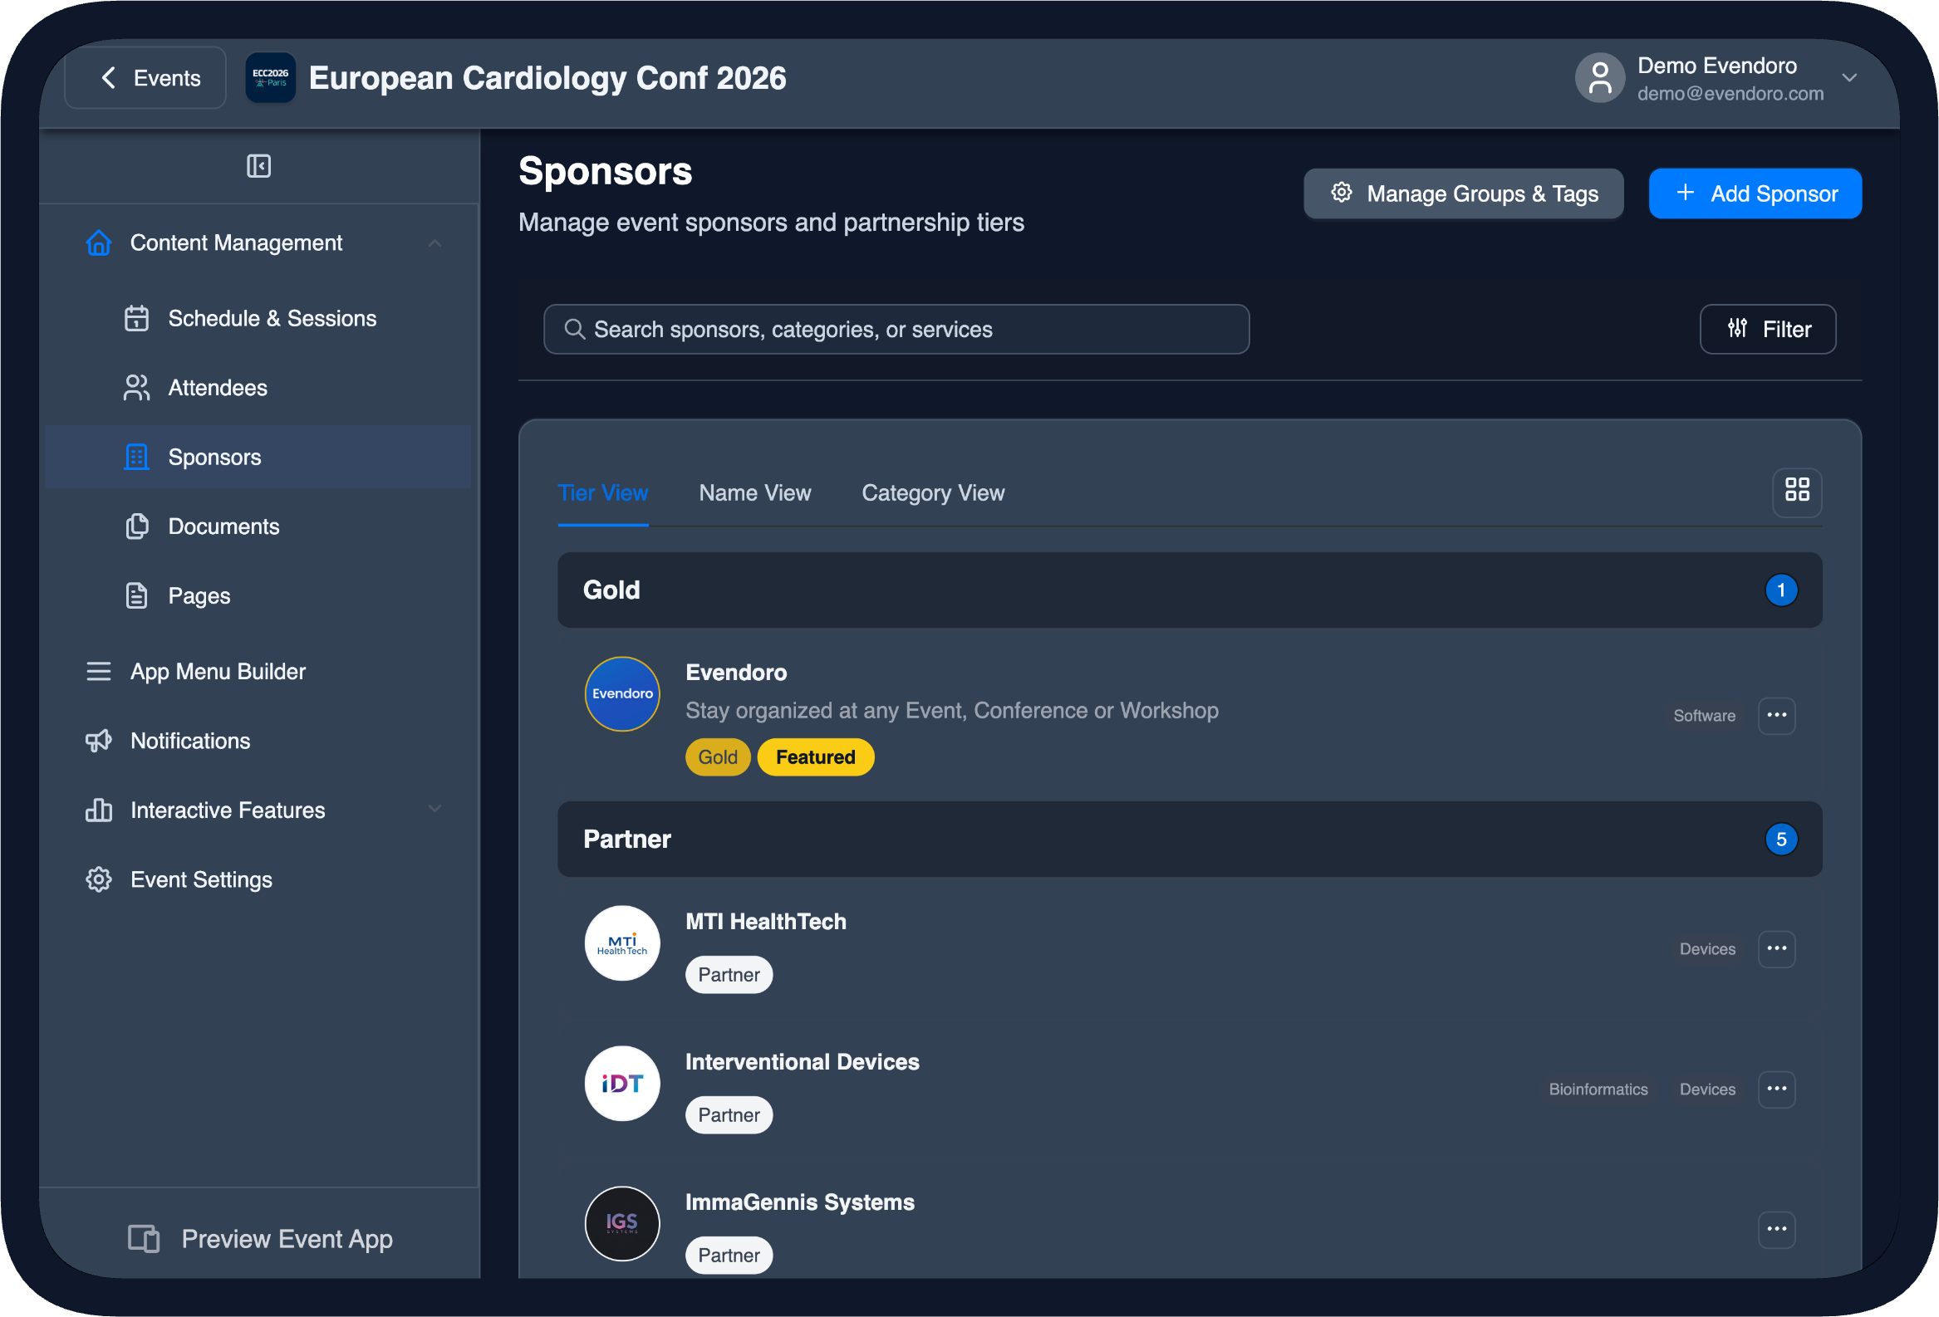
Task: Click Interventional Devices' Devices category tag
Action: [1707, 1089]
